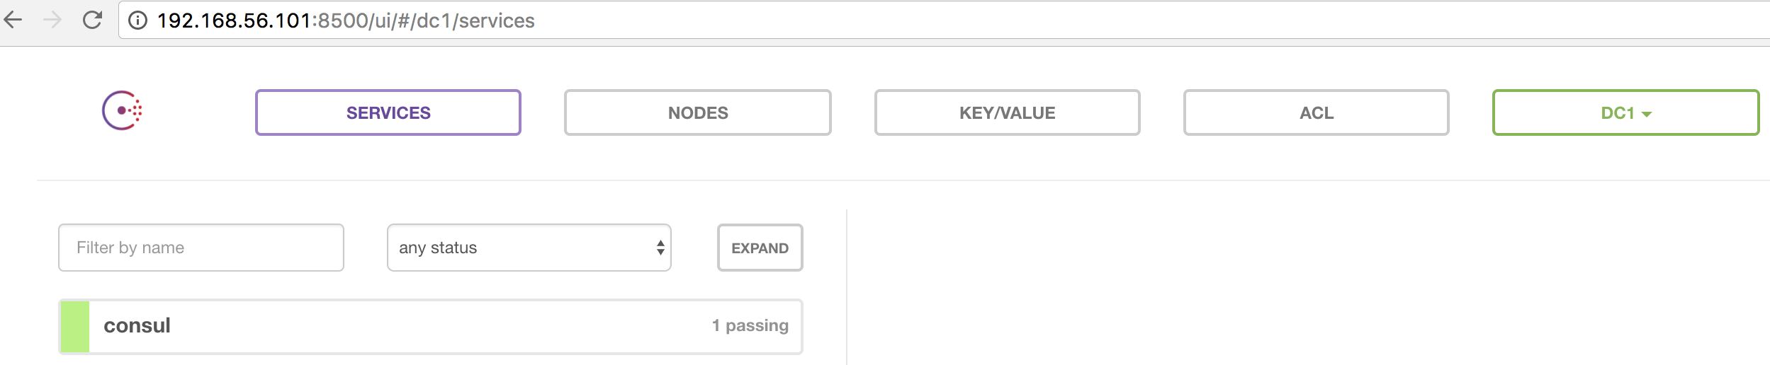
Task: Click the browser address bar URL
Action: [346, 21]
